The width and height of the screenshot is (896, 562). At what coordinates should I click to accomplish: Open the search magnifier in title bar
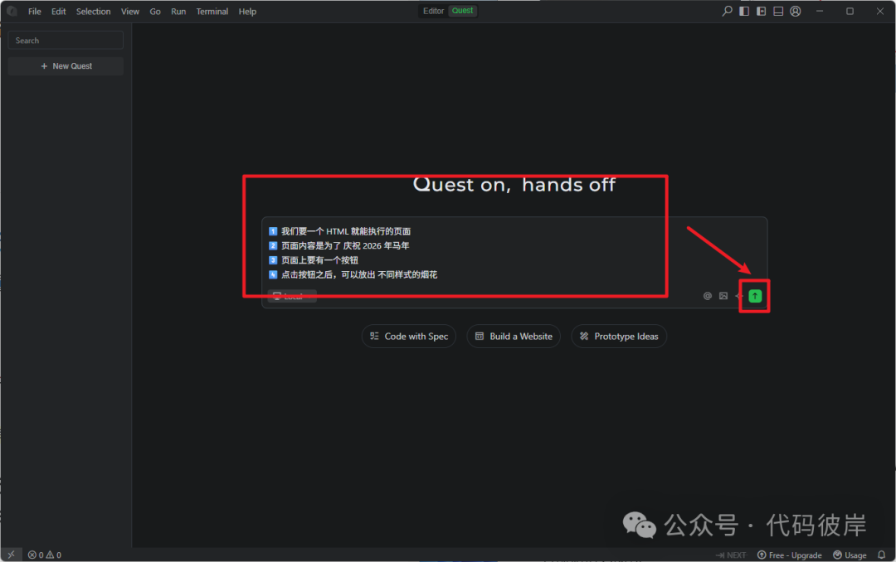[x=727, y=11]
